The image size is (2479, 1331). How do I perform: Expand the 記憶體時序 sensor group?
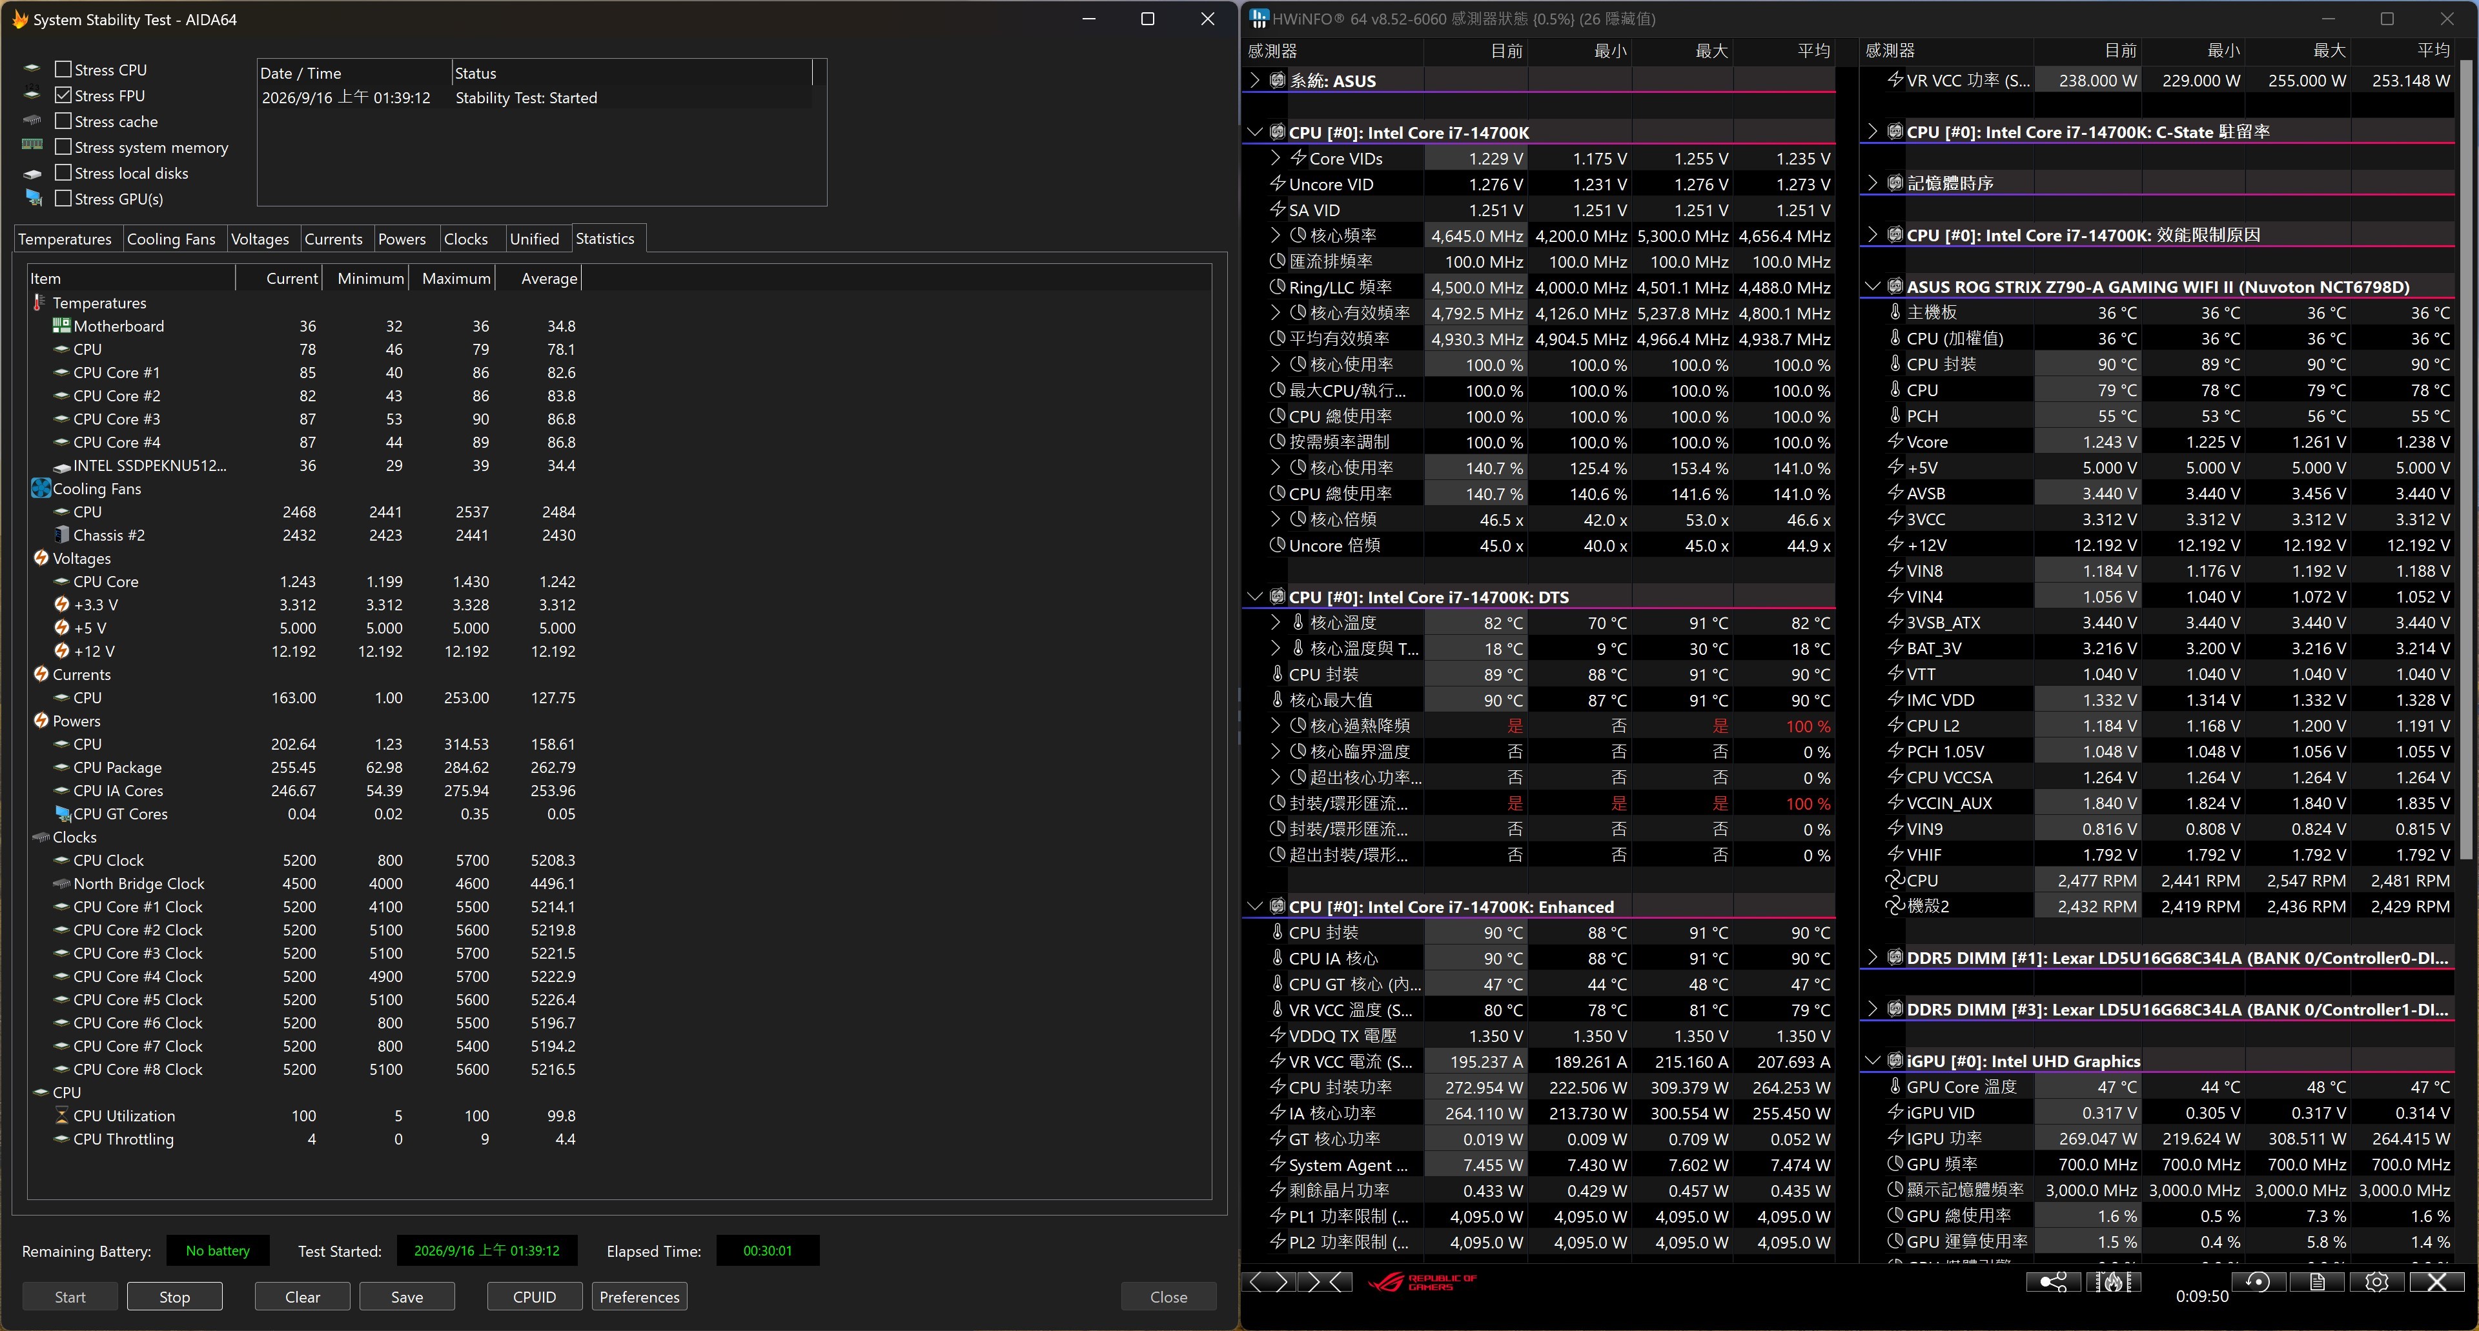click(1872, 183)
